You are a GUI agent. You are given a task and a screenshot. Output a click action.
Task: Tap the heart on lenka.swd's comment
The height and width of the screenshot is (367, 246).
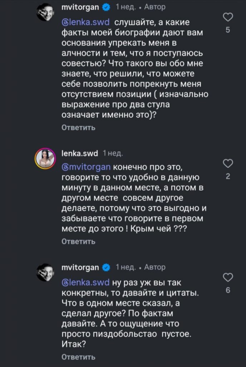228,164
